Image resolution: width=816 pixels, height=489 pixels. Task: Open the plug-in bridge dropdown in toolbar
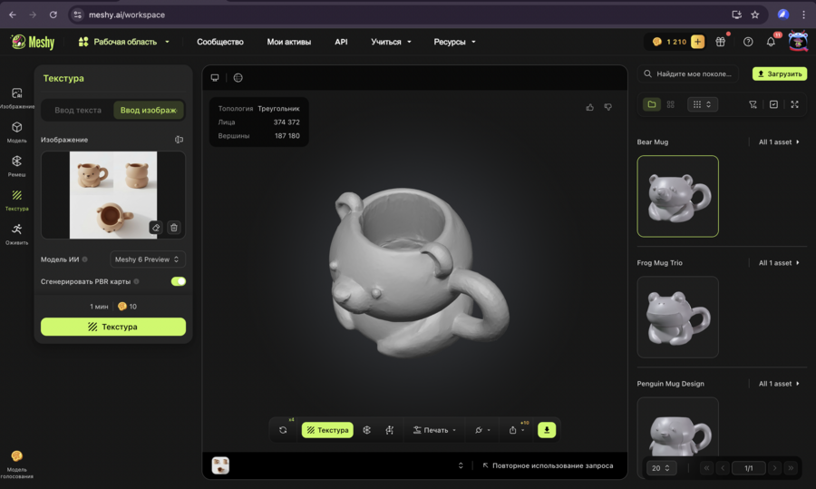(482, 430)
